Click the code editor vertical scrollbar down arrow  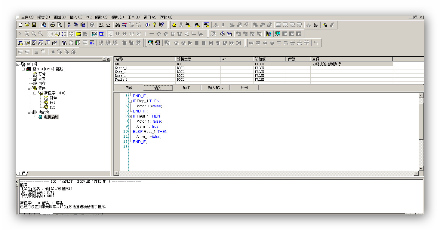tap(421, 169)
